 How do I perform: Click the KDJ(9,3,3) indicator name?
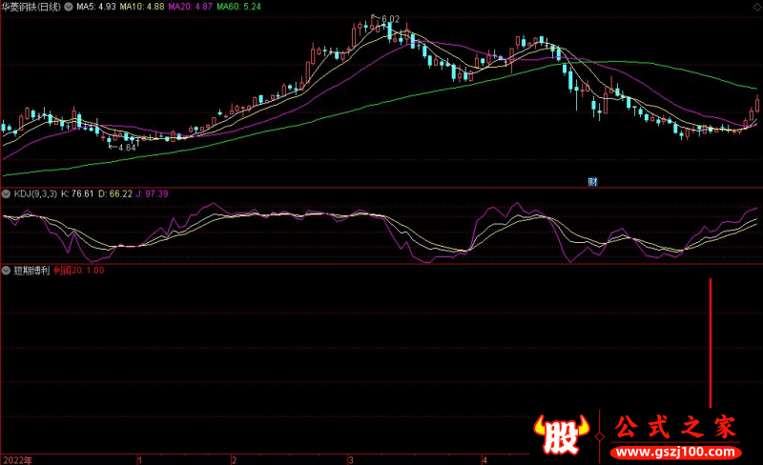click(35, 194)
